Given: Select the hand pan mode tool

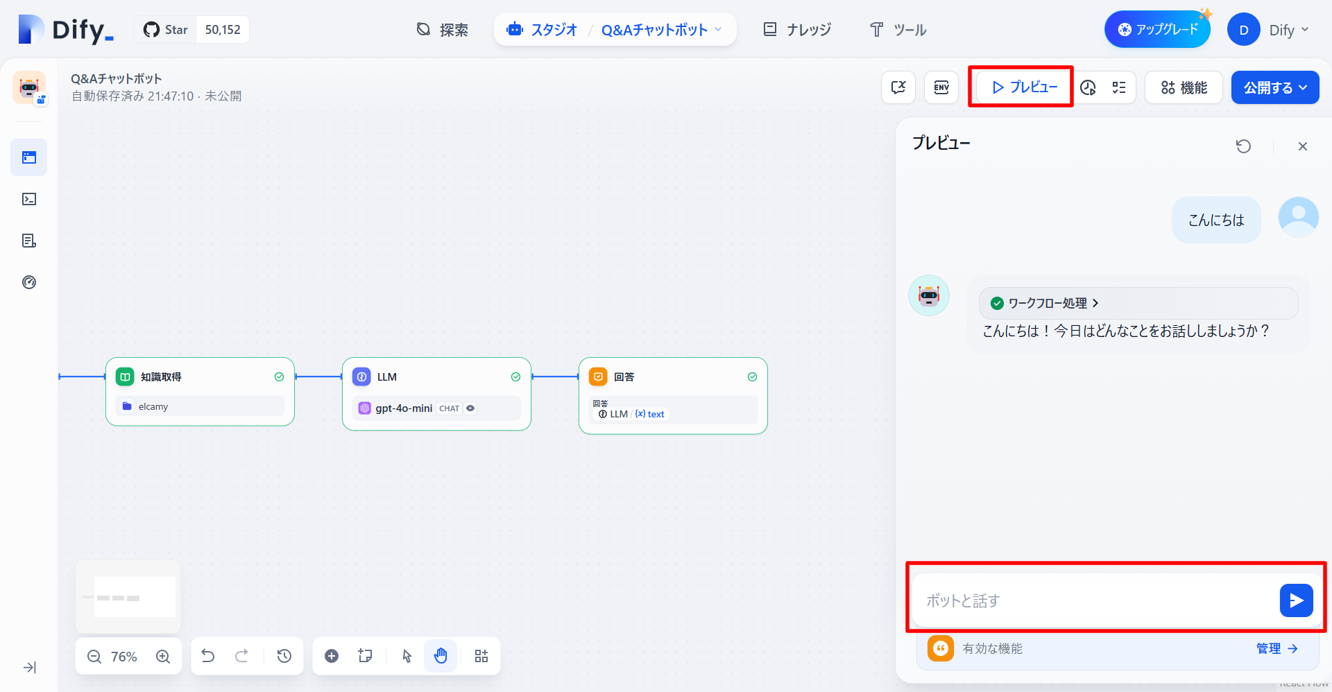Looking at the screenshot, I should pyautogui.click(x=441, y=656).
